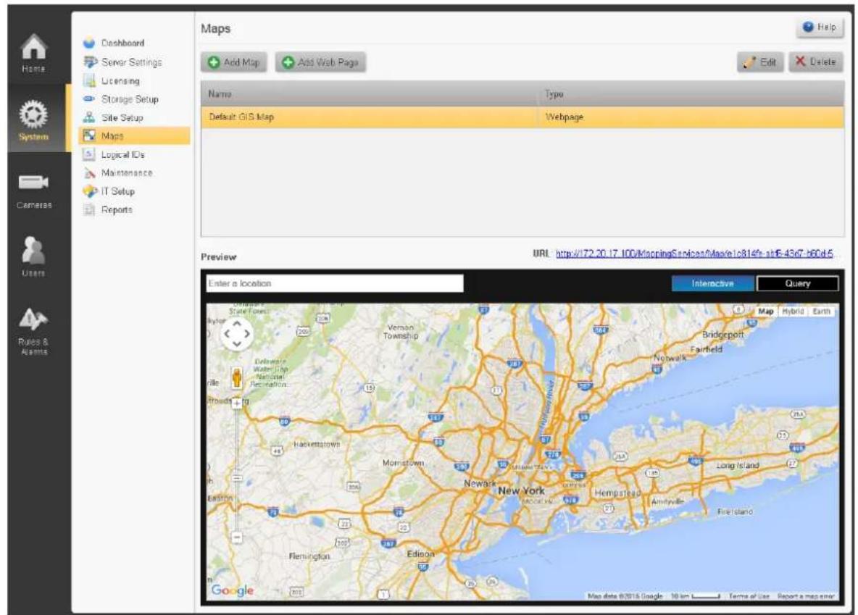Image resolution: width=858 pixels, height=615 pixels.
Task: Open the Cameras section icon
Action: click(33, 183)
